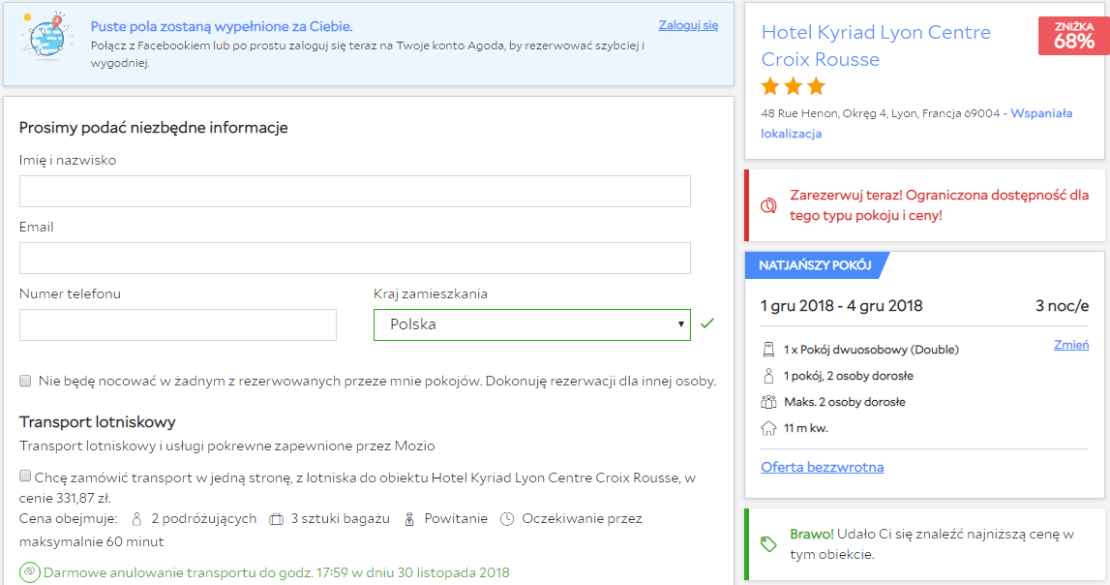Screen dimensions: 1110x585
Task: Open the Oferta bezzwrotna link
Action: [822, 467]
